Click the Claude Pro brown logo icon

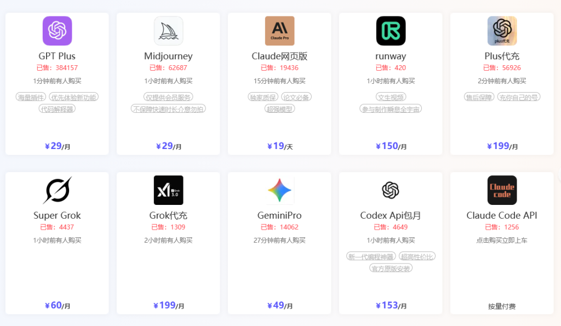pyautogui.click(x=280, y=31)
